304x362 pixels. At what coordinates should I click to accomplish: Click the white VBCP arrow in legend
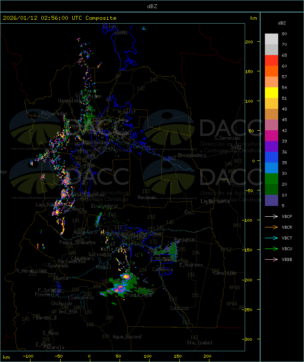coord(272,216)
